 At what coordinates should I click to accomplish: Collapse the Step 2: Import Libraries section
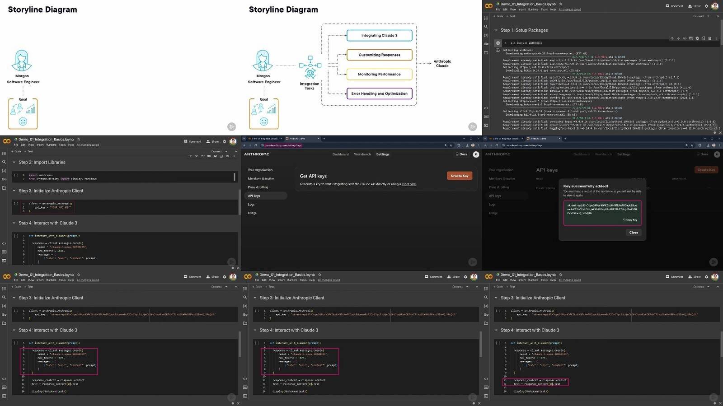point(14,162)
